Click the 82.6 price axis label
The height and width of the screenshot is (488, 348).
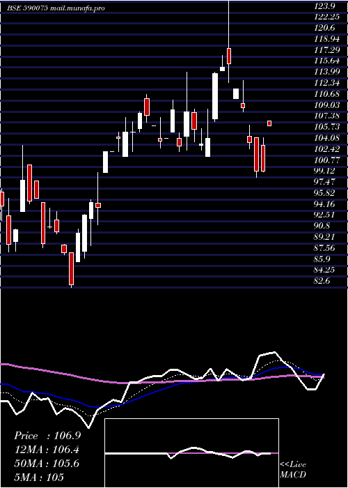pos(323,280)
